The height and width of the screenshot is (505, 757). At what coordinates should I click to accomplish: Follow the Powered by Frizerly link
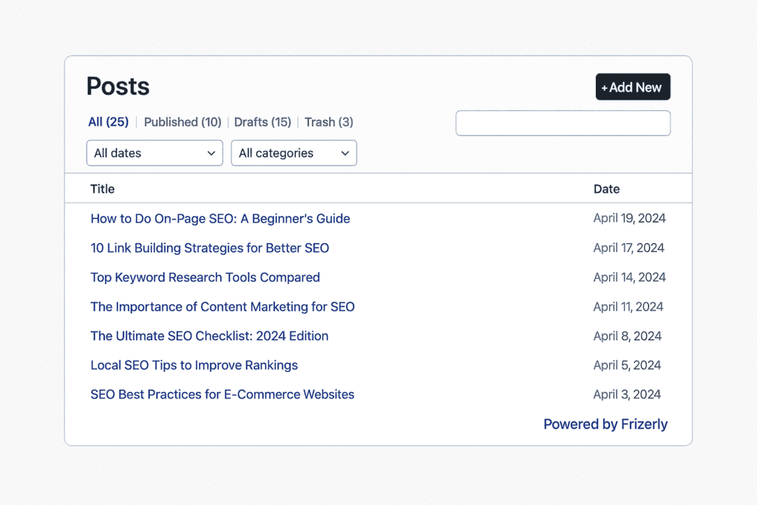605,424
